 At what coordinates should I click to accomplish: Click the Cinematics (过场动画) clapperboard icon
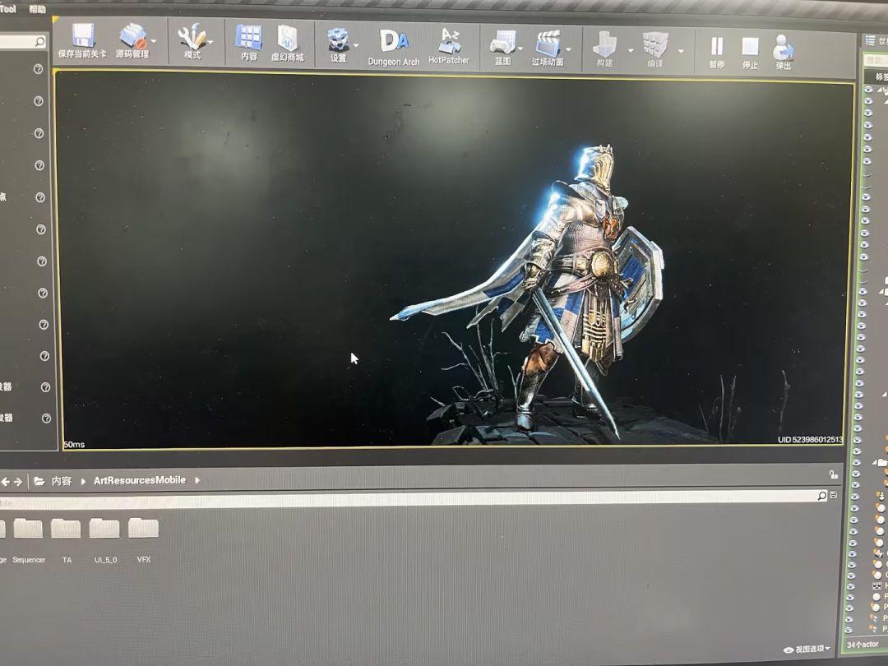pos(548,49)
